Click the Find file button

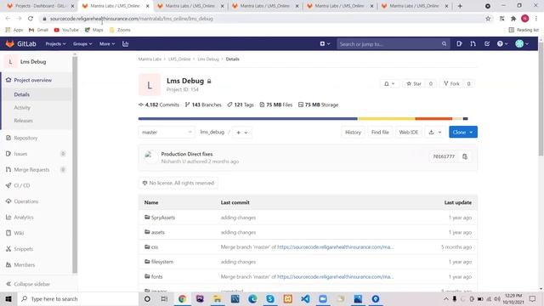pos(380,133)
